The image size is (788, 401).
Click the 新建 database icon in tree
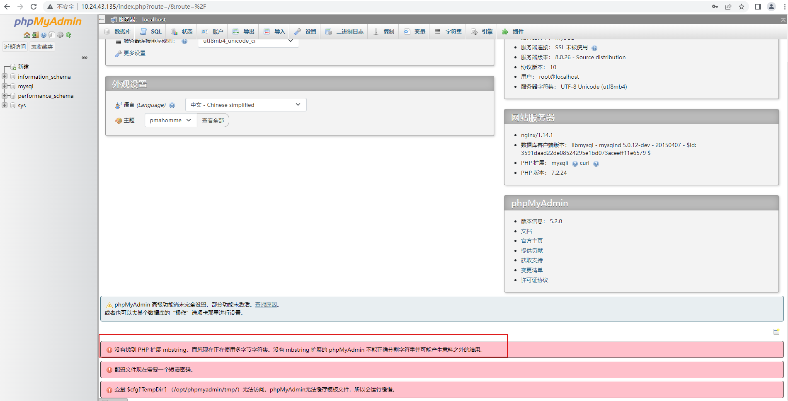coord(13,67)
